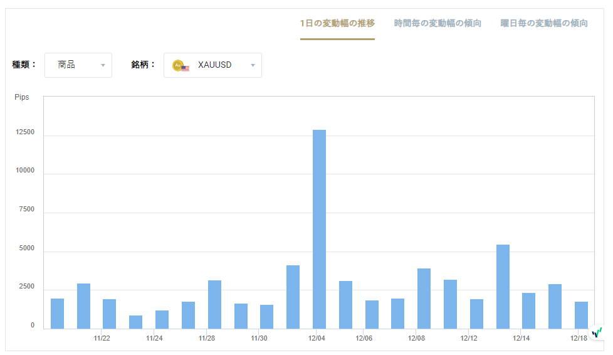Click the 2500 axis label
Viewport: 613px width, 355px height.
pos(26,286)
